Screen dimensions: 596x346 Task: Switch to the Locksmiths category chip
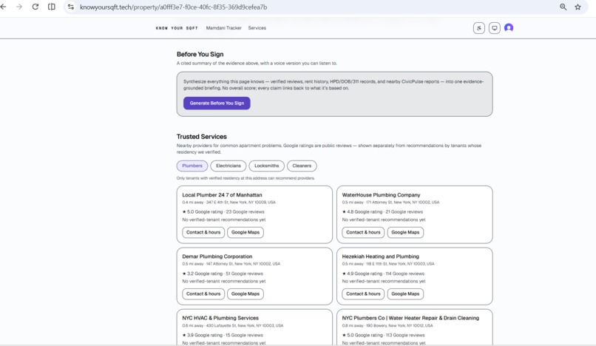click(x=266, y=166)
